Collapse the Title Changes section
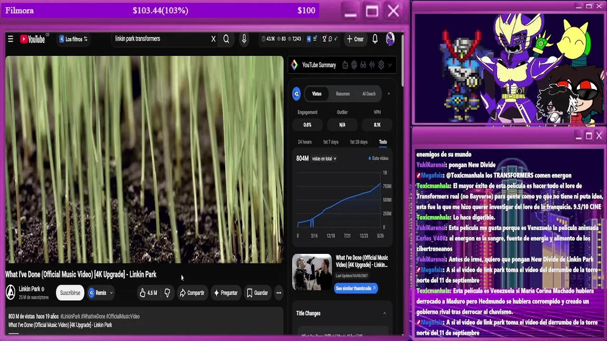This screenshot has height=341, width=607. (x=385, y=313)
